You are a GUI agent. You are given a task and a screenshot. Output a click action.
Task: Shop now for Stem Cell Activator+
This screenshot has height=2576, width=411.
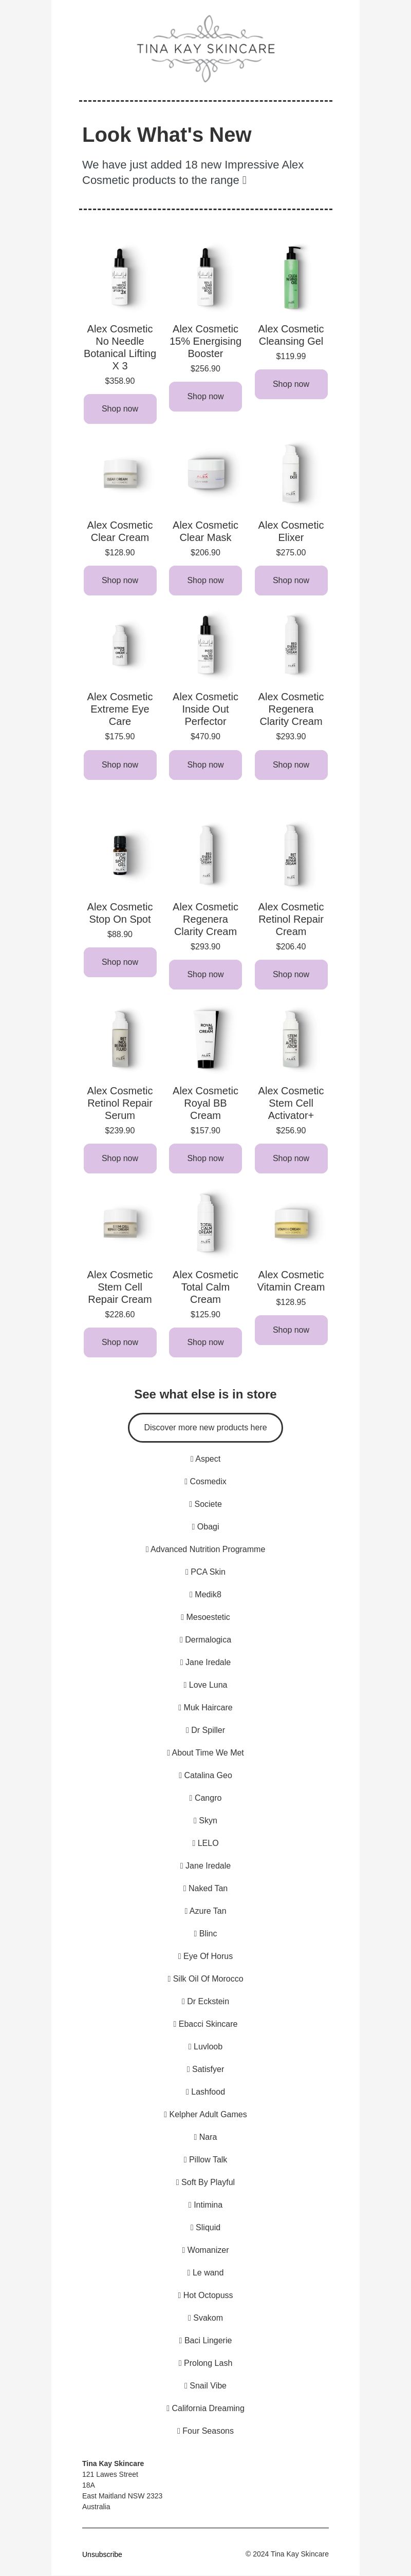(x=291, y=1158)
